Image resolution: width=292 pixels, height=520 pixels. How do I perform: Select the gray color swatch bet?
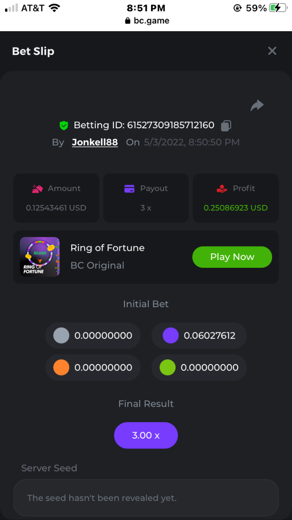[x=61, y=335]
